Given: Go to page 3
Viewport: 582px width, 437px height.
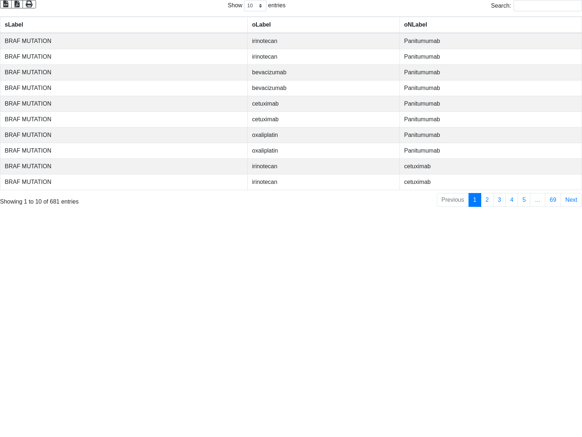Looking at the screenshot, I should (499, 200).
